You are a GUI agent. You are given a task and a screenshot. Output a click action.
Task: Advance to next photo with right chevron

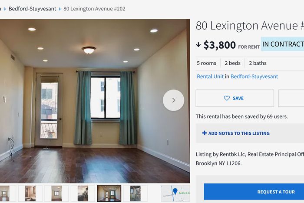pos(174,100)
